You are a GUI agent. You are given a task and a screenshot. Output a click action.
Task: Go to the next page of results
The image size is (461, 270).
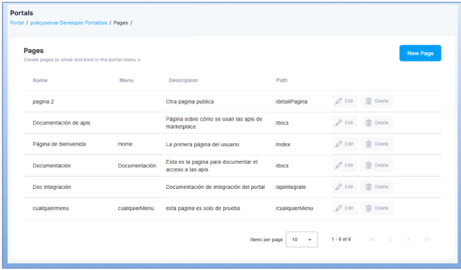click(x=408, y=239)
